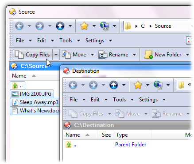Click folder icon in Destination address bar
The height and width of the screenshot is (164, 194).
(x=181, y=85)
